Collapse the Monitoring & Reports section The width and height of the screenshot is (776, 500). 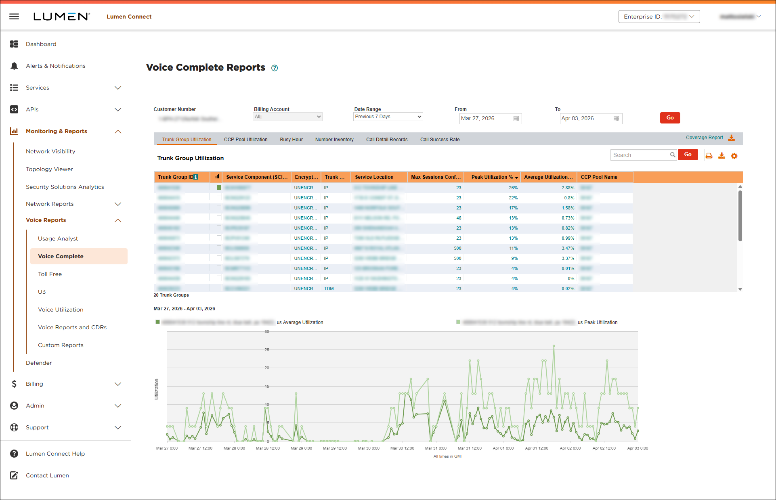click(x=118, y=131)
